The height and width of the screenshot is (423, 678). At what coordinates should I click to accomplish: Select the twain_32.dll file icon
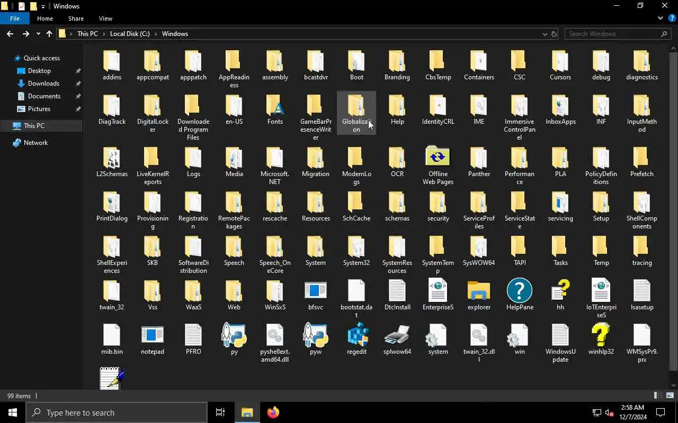(x=479, y=335)
